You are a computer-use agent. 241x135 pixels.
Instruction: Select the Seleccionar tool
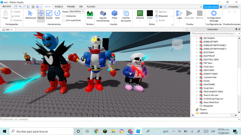pyautogui.click(x=31, y=15)
